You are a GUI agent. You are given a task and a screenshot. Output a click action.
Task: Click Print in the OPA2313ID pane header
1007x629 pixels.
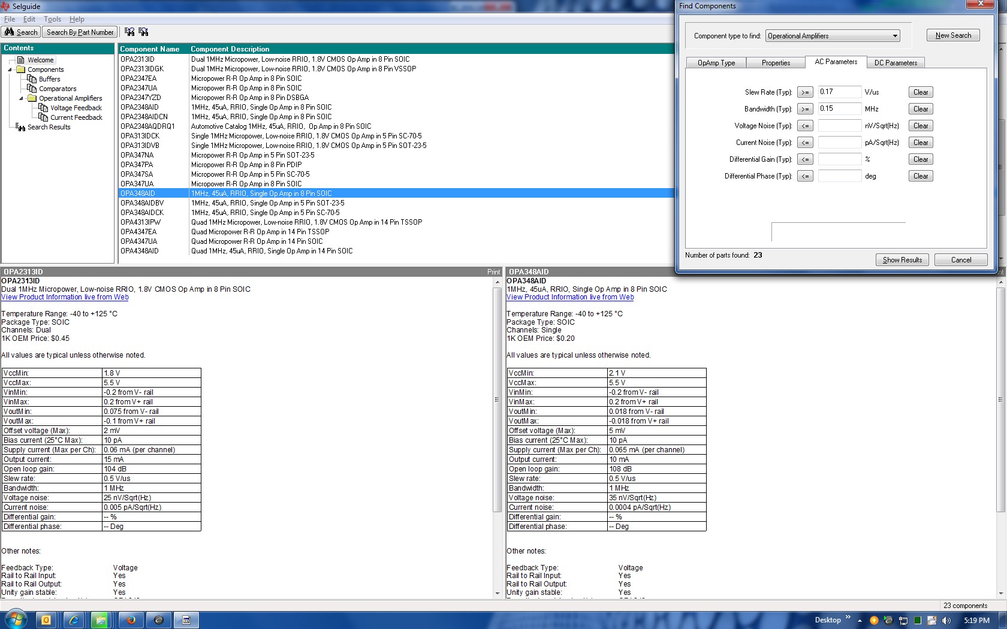coord(493,272)
